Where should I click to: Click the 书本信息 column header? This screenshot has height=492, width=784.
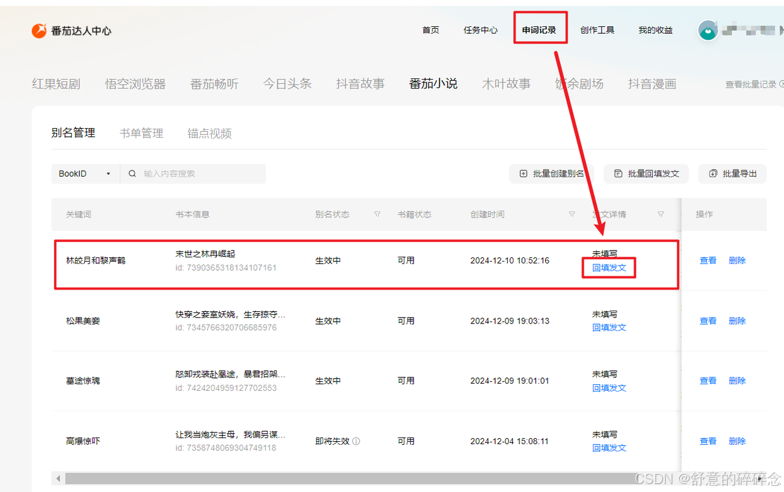pos(192,214)
